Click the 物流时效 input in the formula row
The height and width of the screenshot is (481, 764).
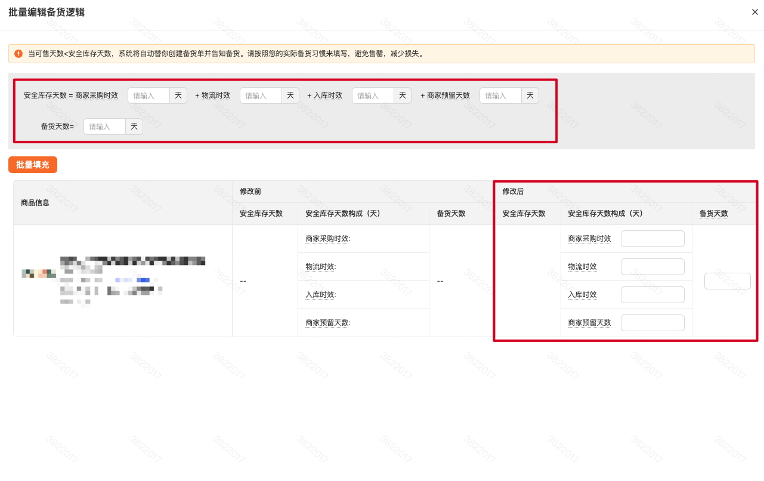pos(260,95)
